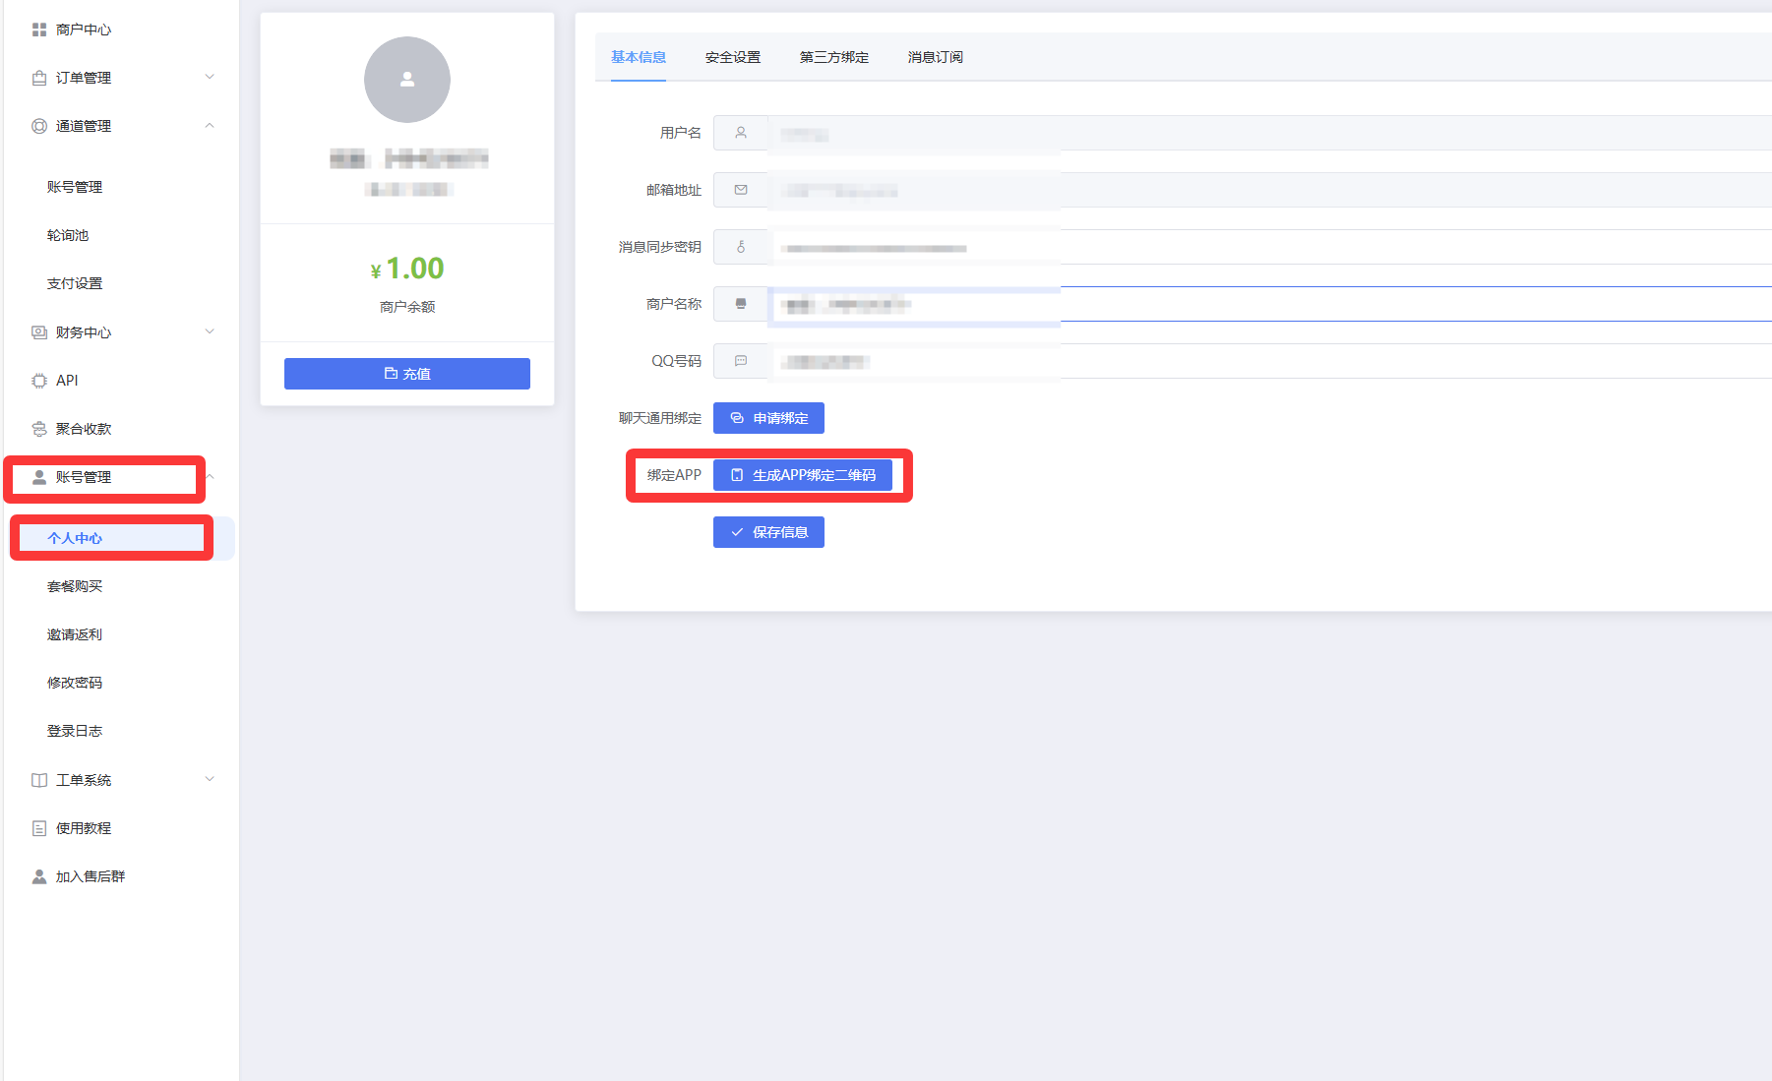This screenshot has width=1772, height=1081.
Task: Open the third-party binding (第三方绑定) tab
Action: [833, 57]
